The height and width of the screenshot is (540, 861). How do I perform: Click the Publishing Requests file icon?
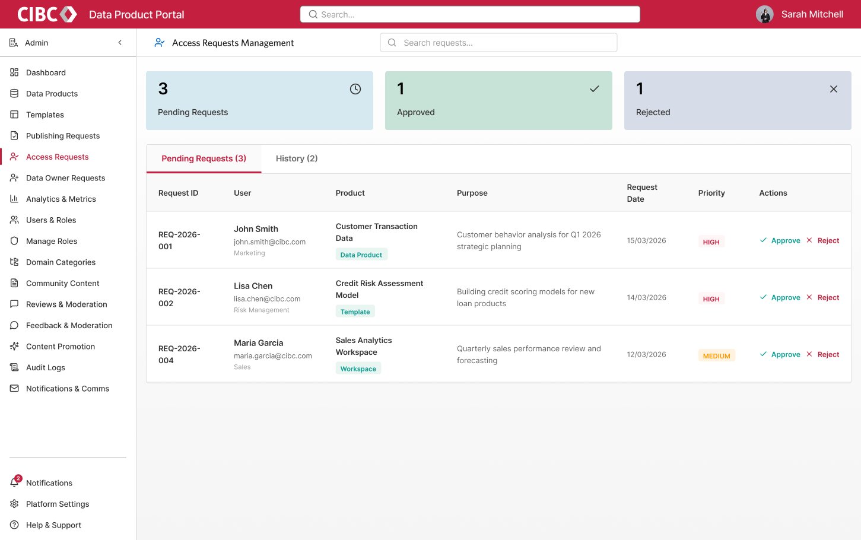(14, 136)
